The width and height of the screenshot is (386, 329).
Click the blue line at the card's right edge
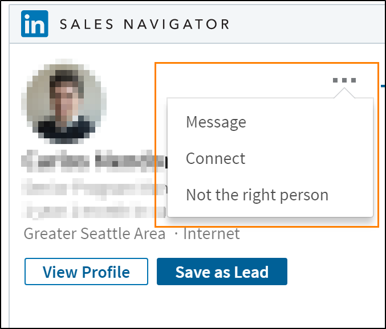coord(383,86)
